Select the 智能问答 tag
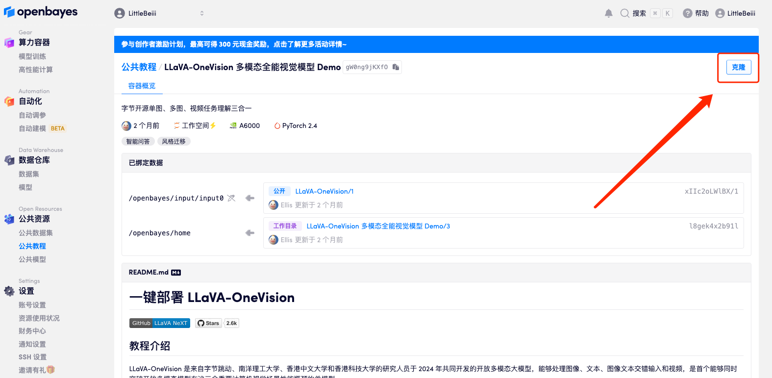Image resolution: width=772 pixels, height=378 pixels. tap(138, 141)
